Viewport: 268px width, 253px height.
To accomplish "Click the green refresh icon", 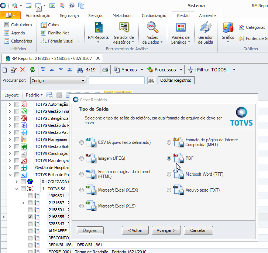I will point(32,70).
